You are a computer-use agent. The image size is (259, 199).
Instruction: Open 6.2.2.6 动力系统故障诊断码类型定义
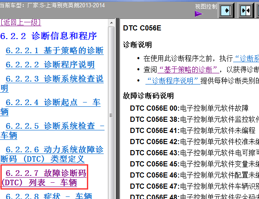point(52,154)
